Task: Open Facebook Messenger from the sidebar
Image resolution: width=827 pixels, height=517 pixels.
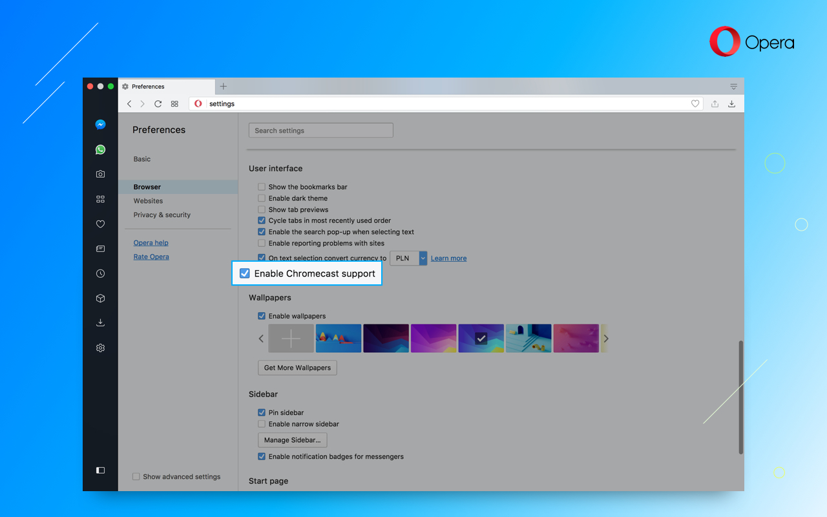Action: click(x=100, y=124)
